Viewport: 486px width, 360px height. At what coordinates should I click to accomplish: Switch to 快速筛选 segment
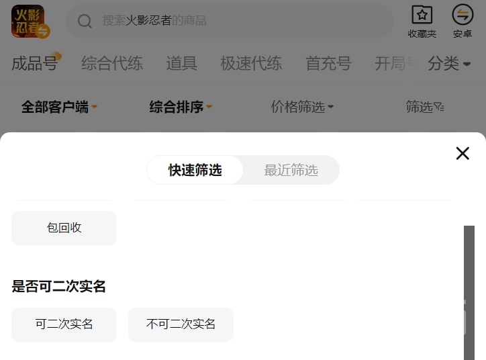tap(195, 170)
